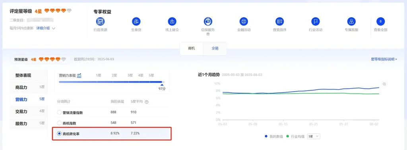The image size is (407, 150).
Task: Click the 评定星等级 4星 rating
Action: (x=41, y=11)
